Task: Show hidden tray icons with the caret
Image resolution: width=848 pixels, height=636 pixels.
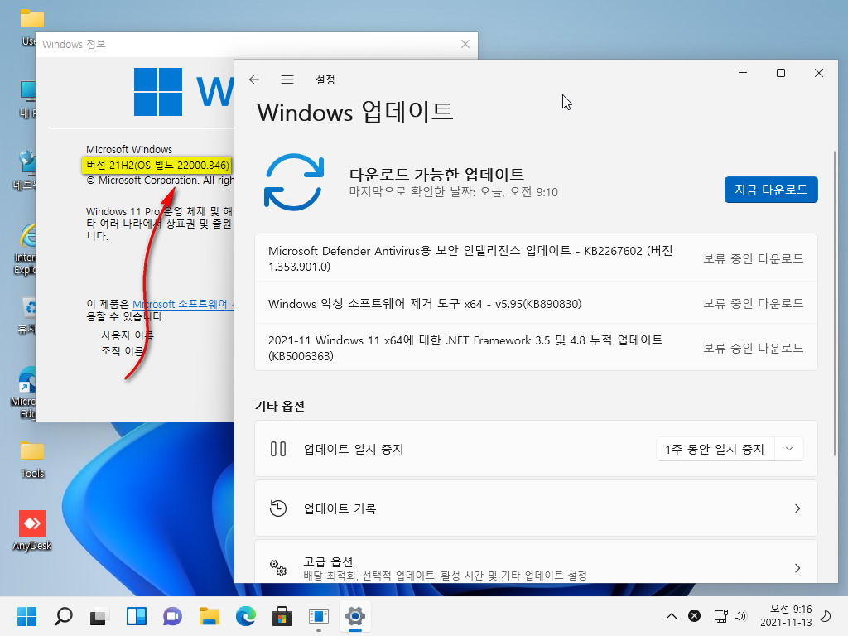Action: 671,616
